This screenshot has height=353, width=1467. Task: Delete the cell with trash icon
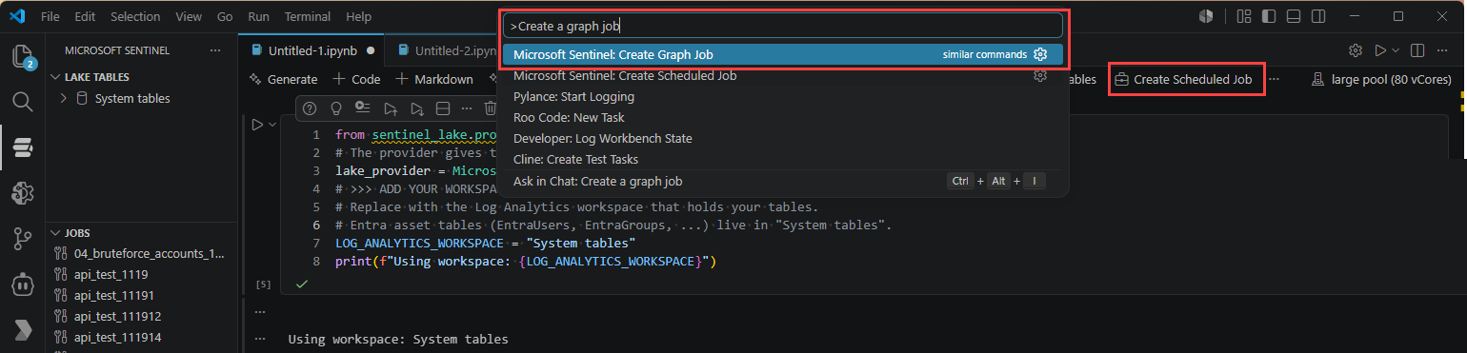491,108
